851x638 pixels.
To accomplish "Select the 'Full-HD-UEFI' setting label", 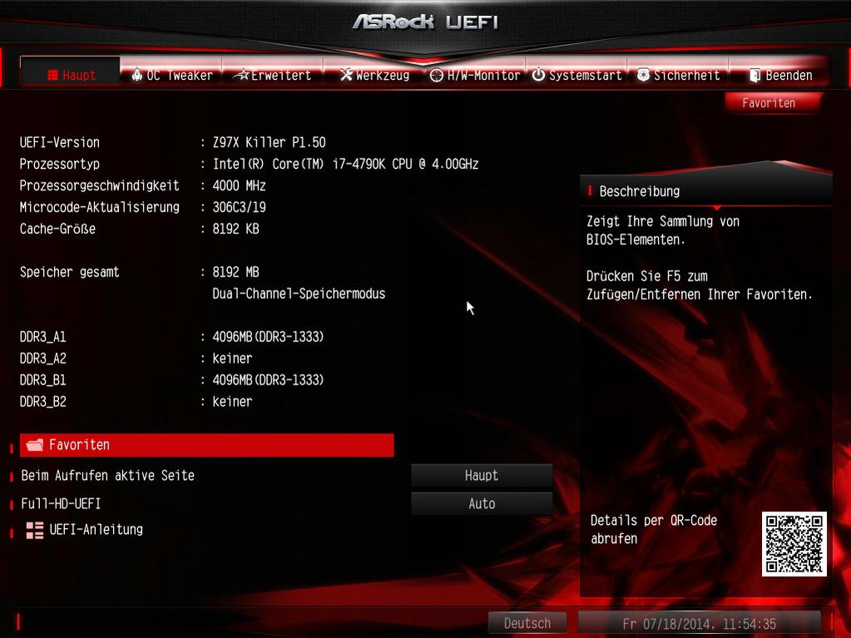I will click(61, 503).
